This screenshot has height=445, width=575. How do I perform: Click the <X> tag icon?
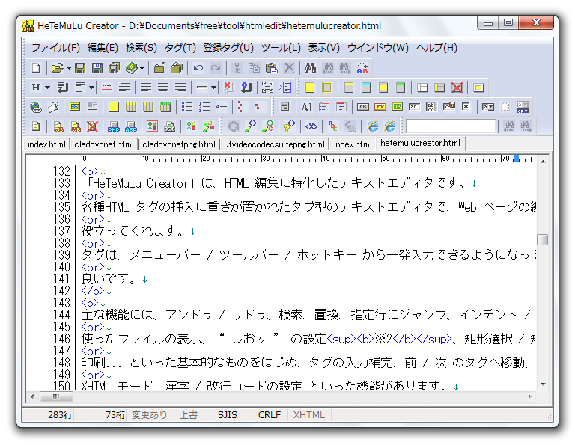(311, 126)
